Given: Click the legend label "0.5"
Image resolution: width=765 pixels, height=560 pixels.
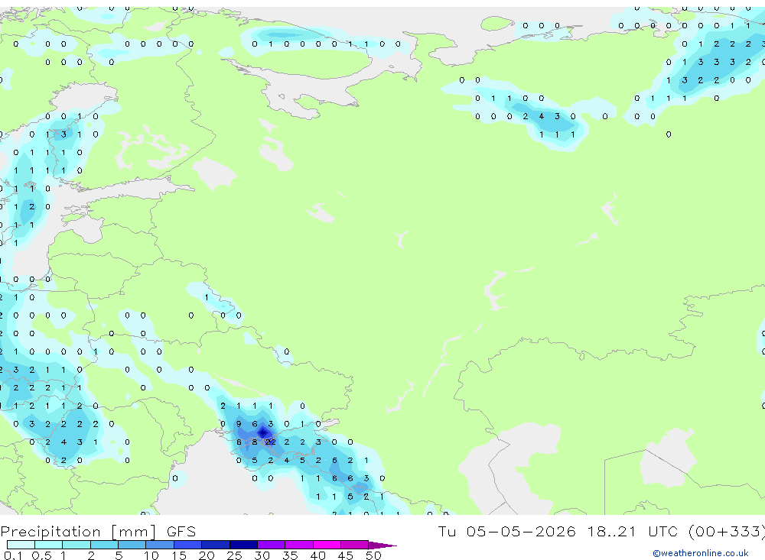Looking at the screenshot, I should pos(41,555).
